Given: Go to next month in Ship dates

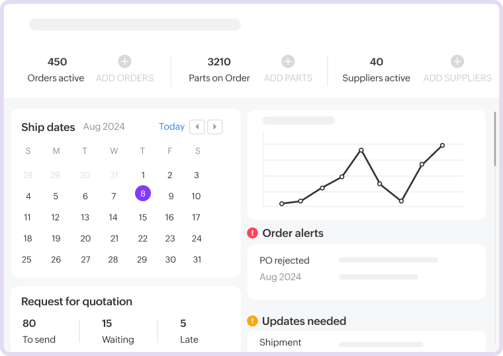Looking at the screenshot, I should pyautogui.click(x=214, y=127).
